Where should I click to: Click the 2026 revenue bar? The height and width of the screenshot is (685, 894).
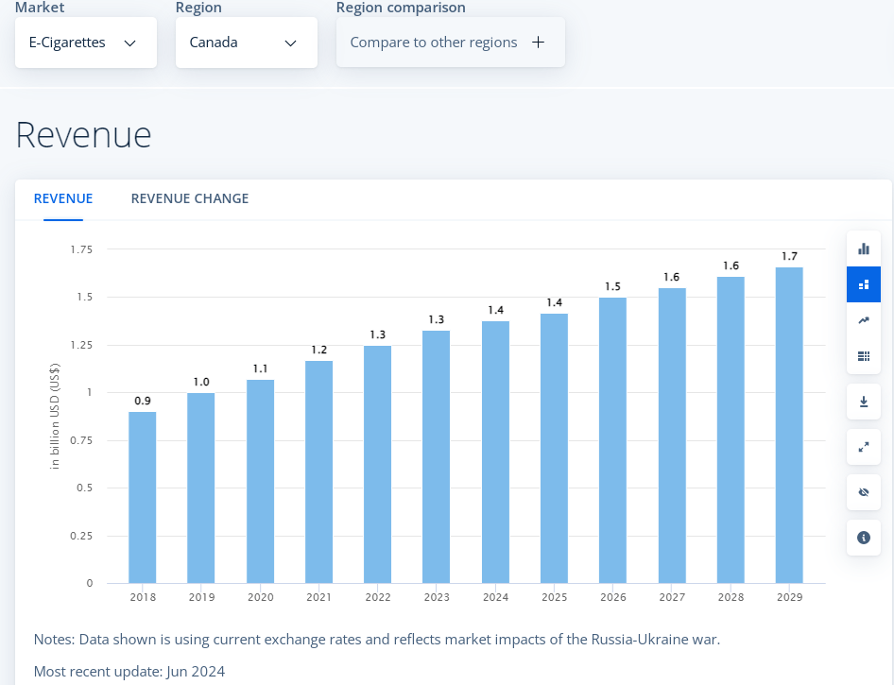click(612, 440)
